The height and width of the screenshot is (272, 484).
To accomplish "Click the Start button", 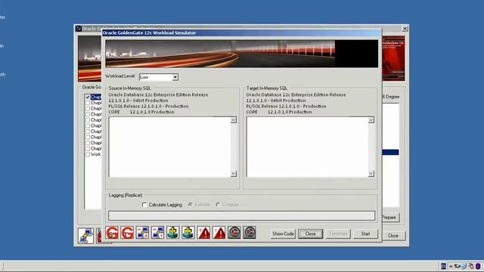I will click(365, 233).
